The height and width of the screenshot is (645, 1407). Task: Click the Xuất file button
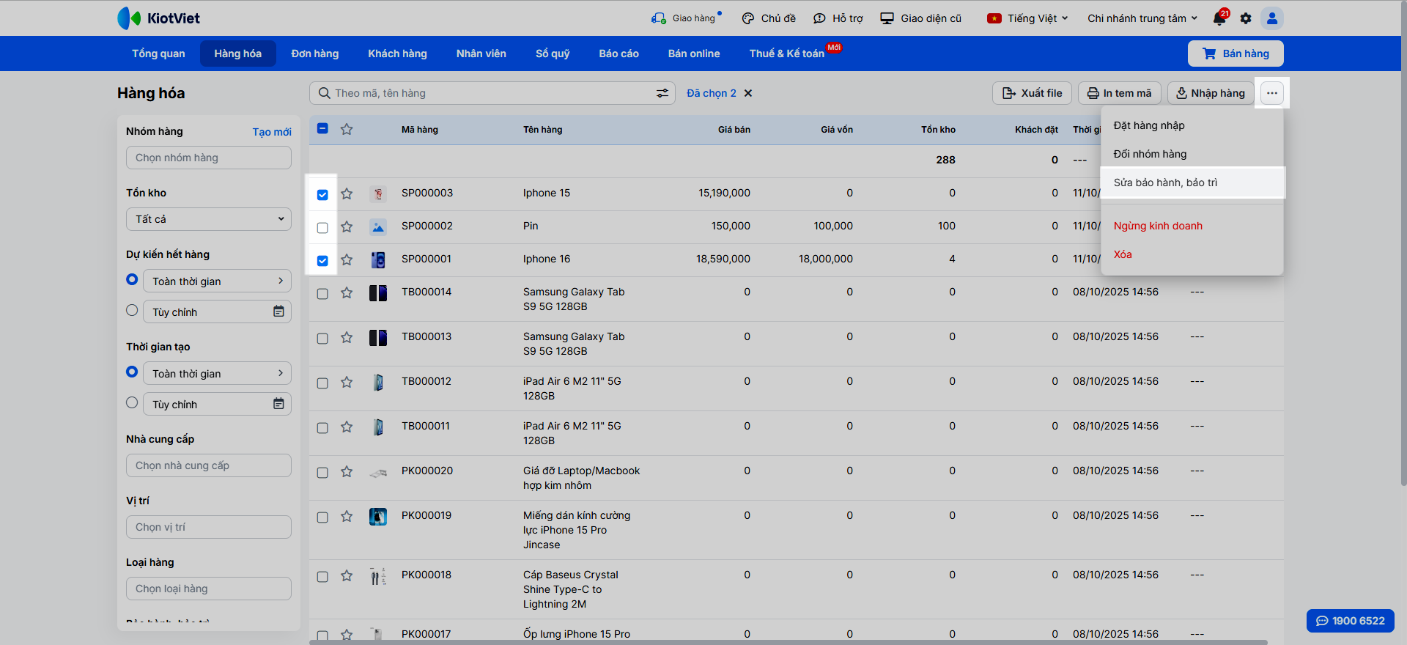(1032, 93)
